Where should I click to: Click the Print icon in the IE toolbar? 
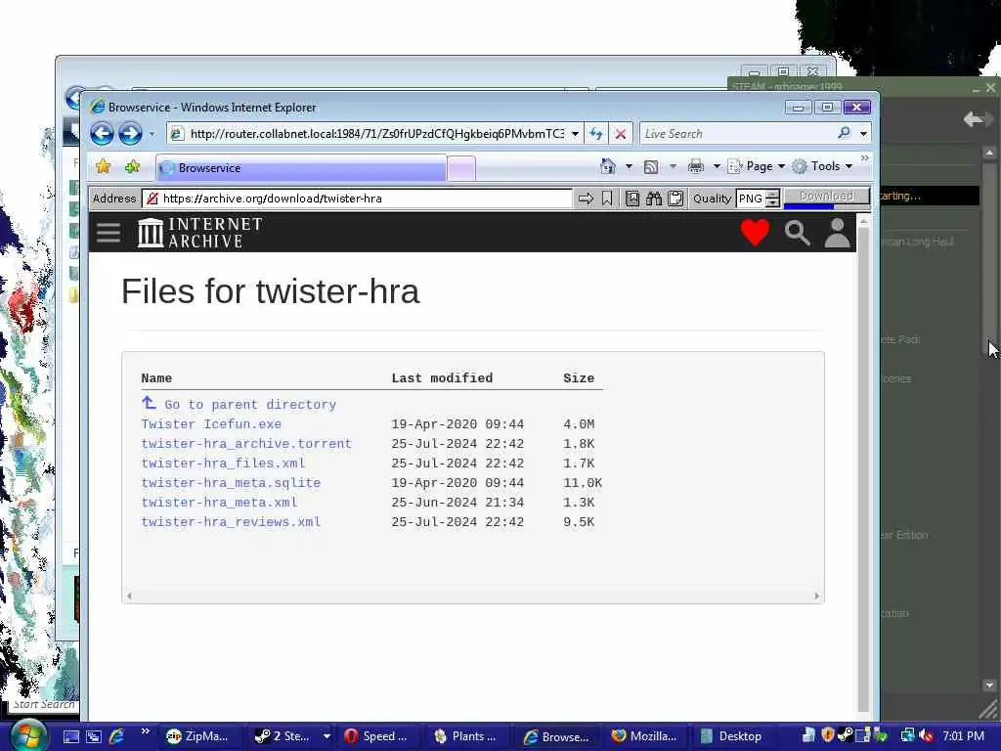pos(696,166)
